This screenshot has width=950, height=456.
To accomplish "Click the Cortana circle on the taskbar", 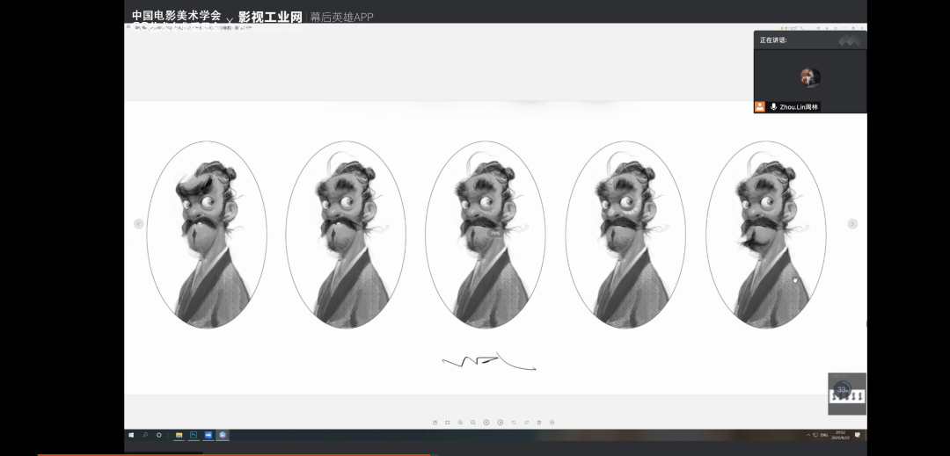I will 158,435.
